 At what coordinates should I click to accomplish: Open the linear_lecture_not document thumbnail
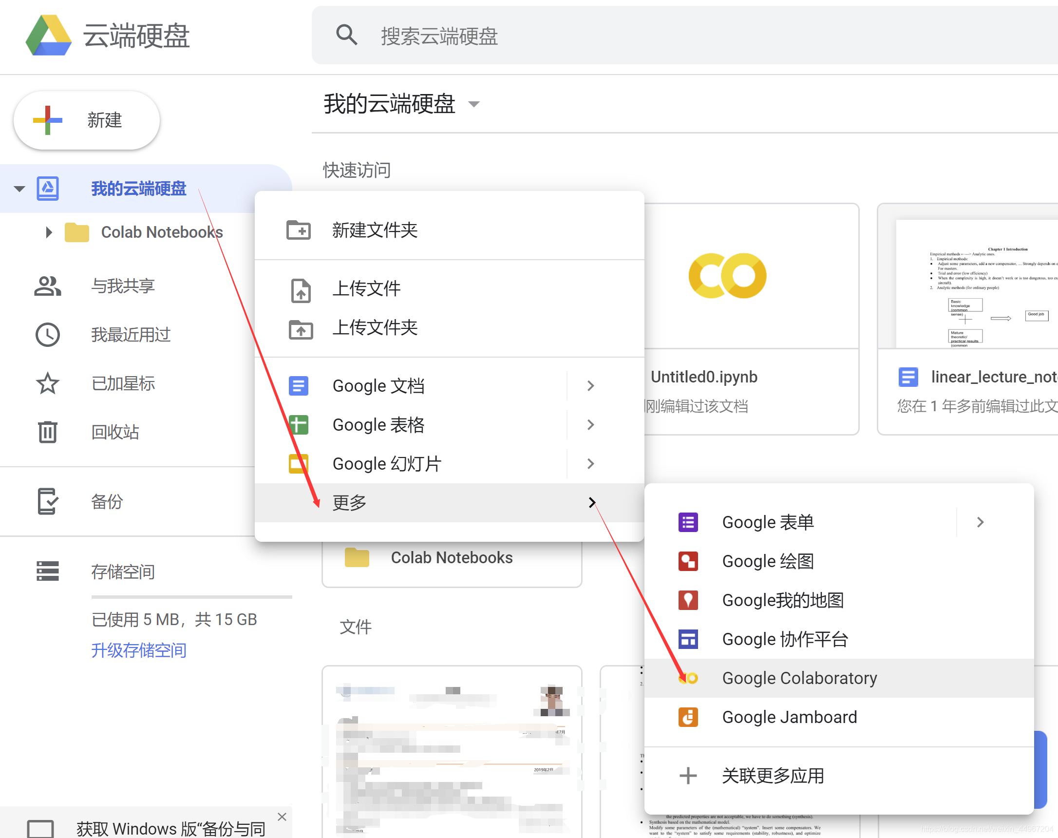976,284
